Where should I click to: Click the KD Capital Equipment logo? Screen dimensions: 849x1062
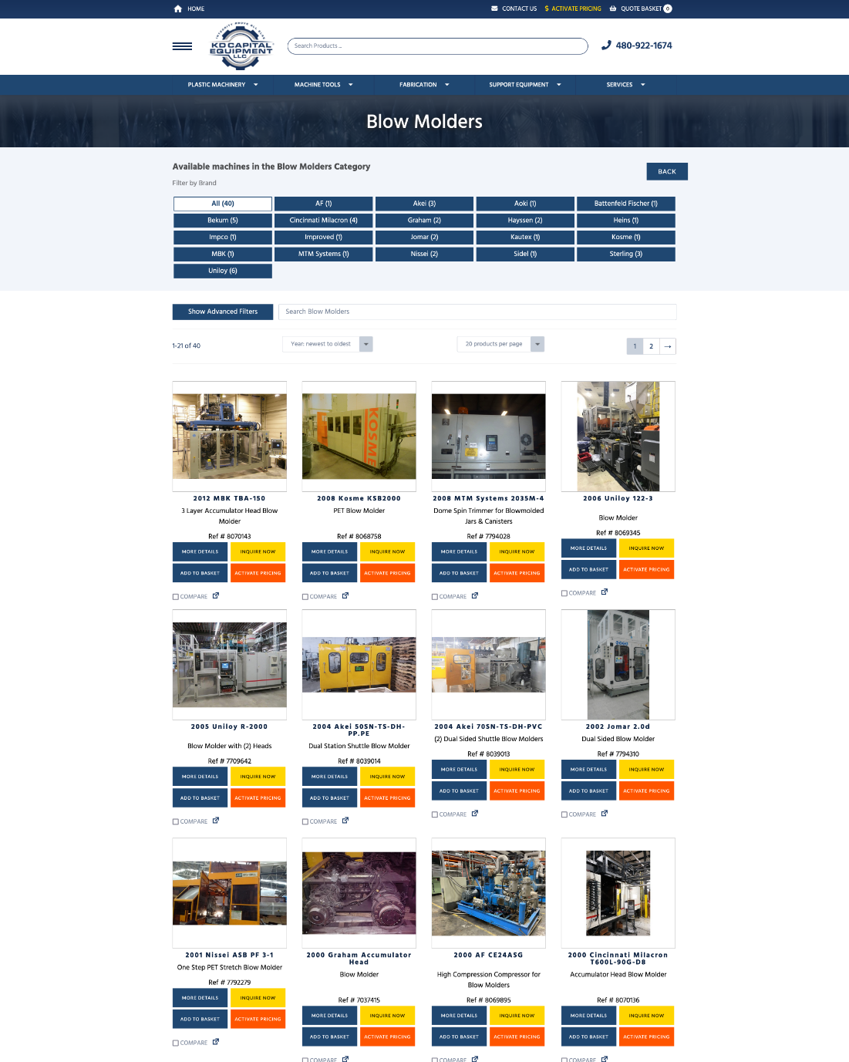tap(241, 46)
